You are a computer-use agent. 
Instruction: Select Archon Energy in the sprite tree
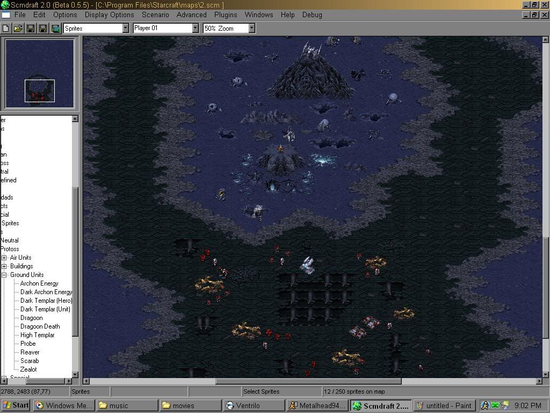point(39,283)
